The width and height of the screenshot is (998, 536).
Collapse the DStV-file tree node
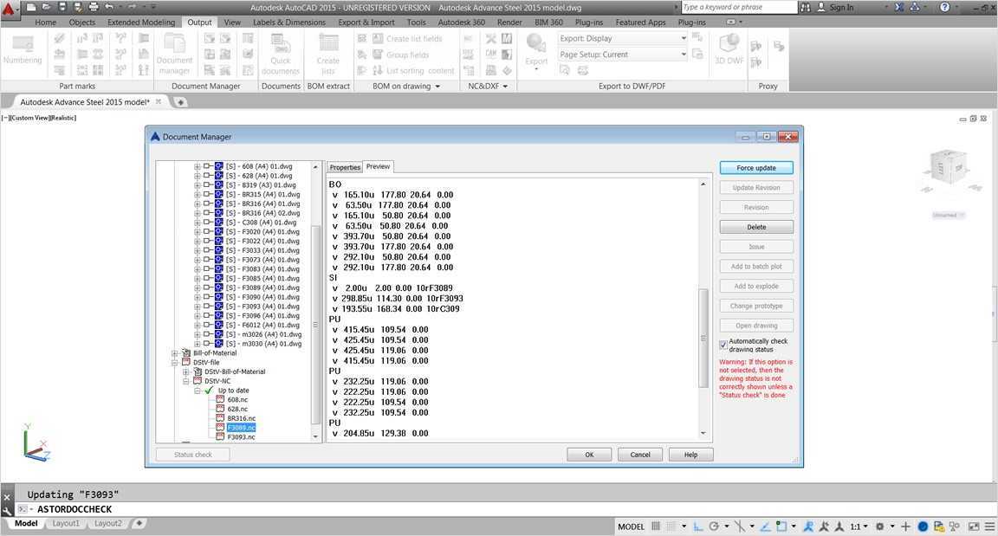pos(174,363)
